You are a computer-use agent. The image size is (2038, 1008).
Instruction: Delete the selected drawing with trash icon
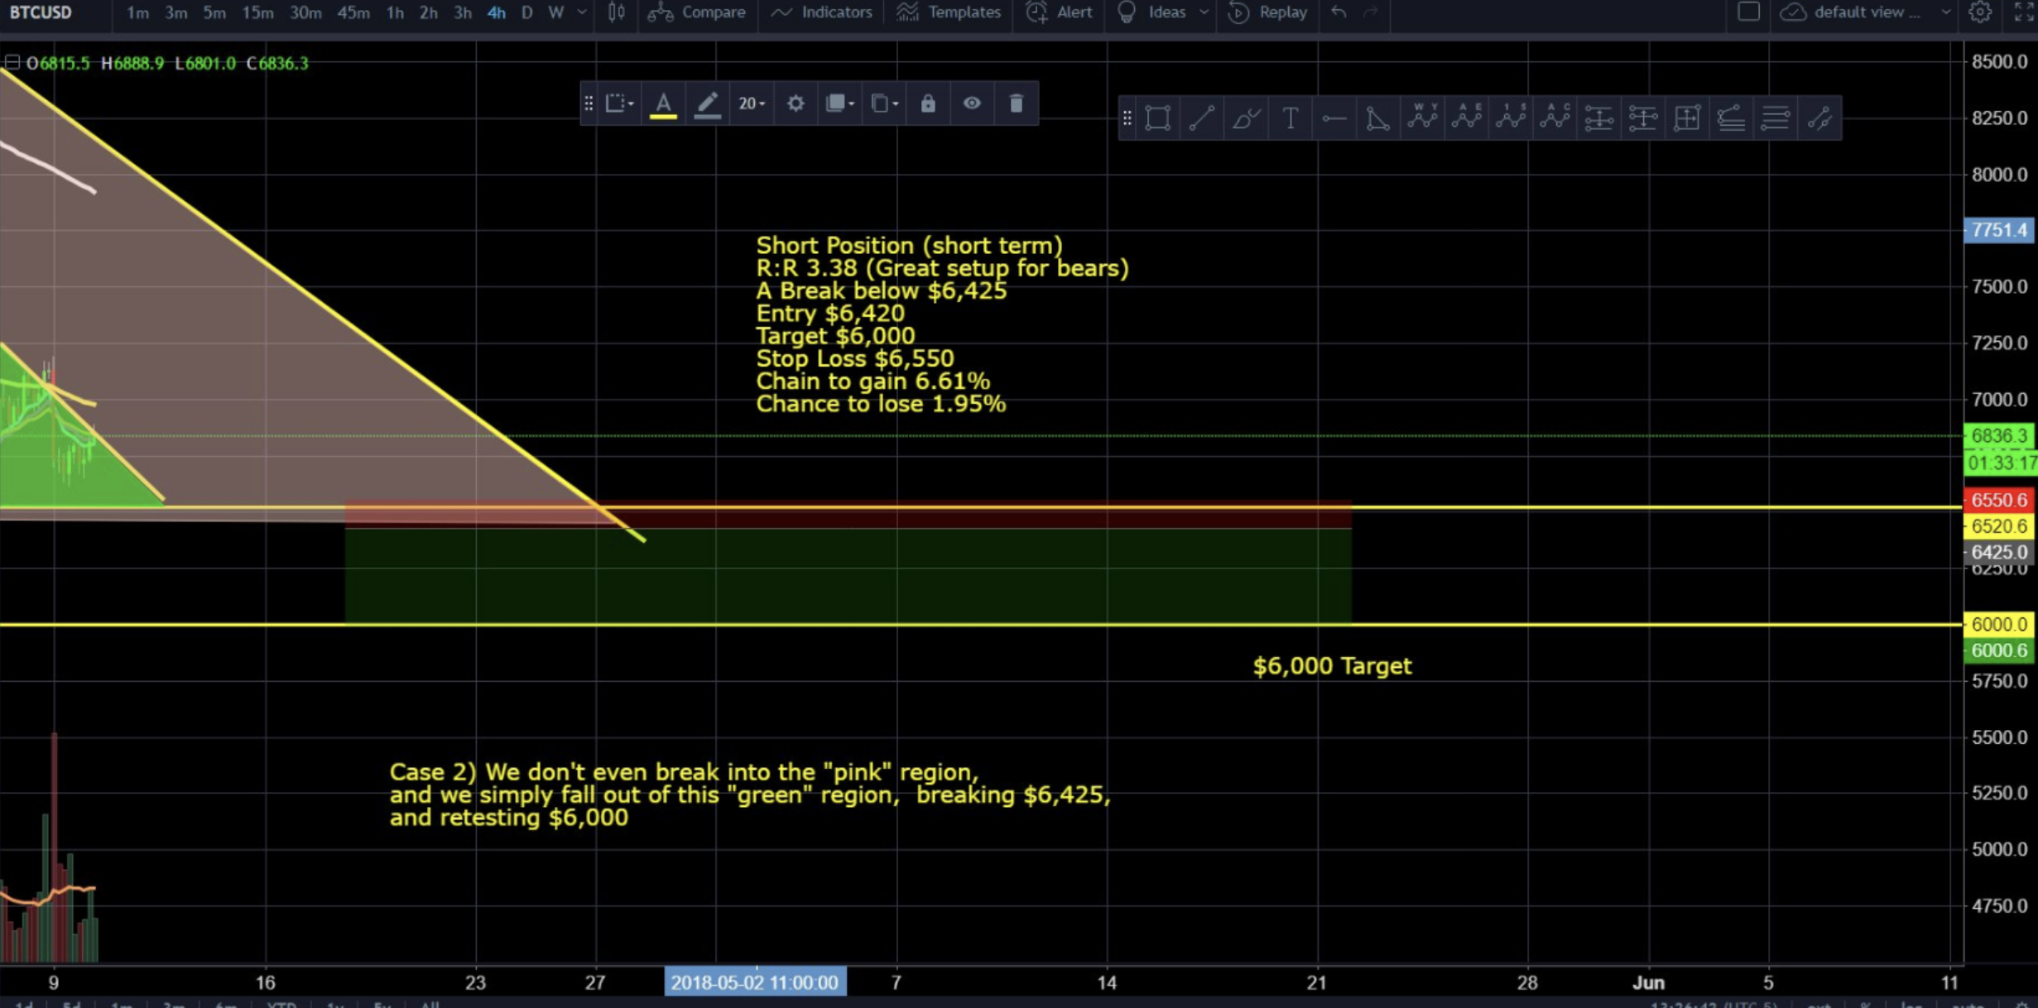(1017, 103)
